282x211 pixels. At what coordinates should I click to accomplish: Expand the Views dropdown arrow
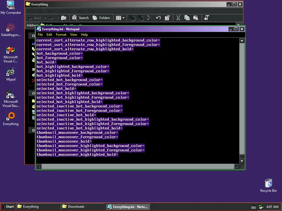[x=124, y=18]
